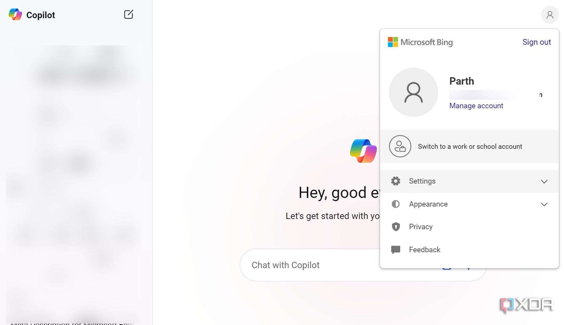Open the Settings menu entry

[469, 181]
